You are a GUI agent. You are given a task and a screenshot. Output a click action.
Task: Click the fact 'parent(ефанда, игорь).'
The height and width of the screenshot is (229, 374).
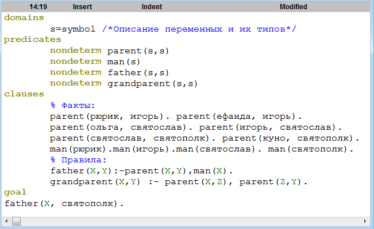tap(239, 117)
